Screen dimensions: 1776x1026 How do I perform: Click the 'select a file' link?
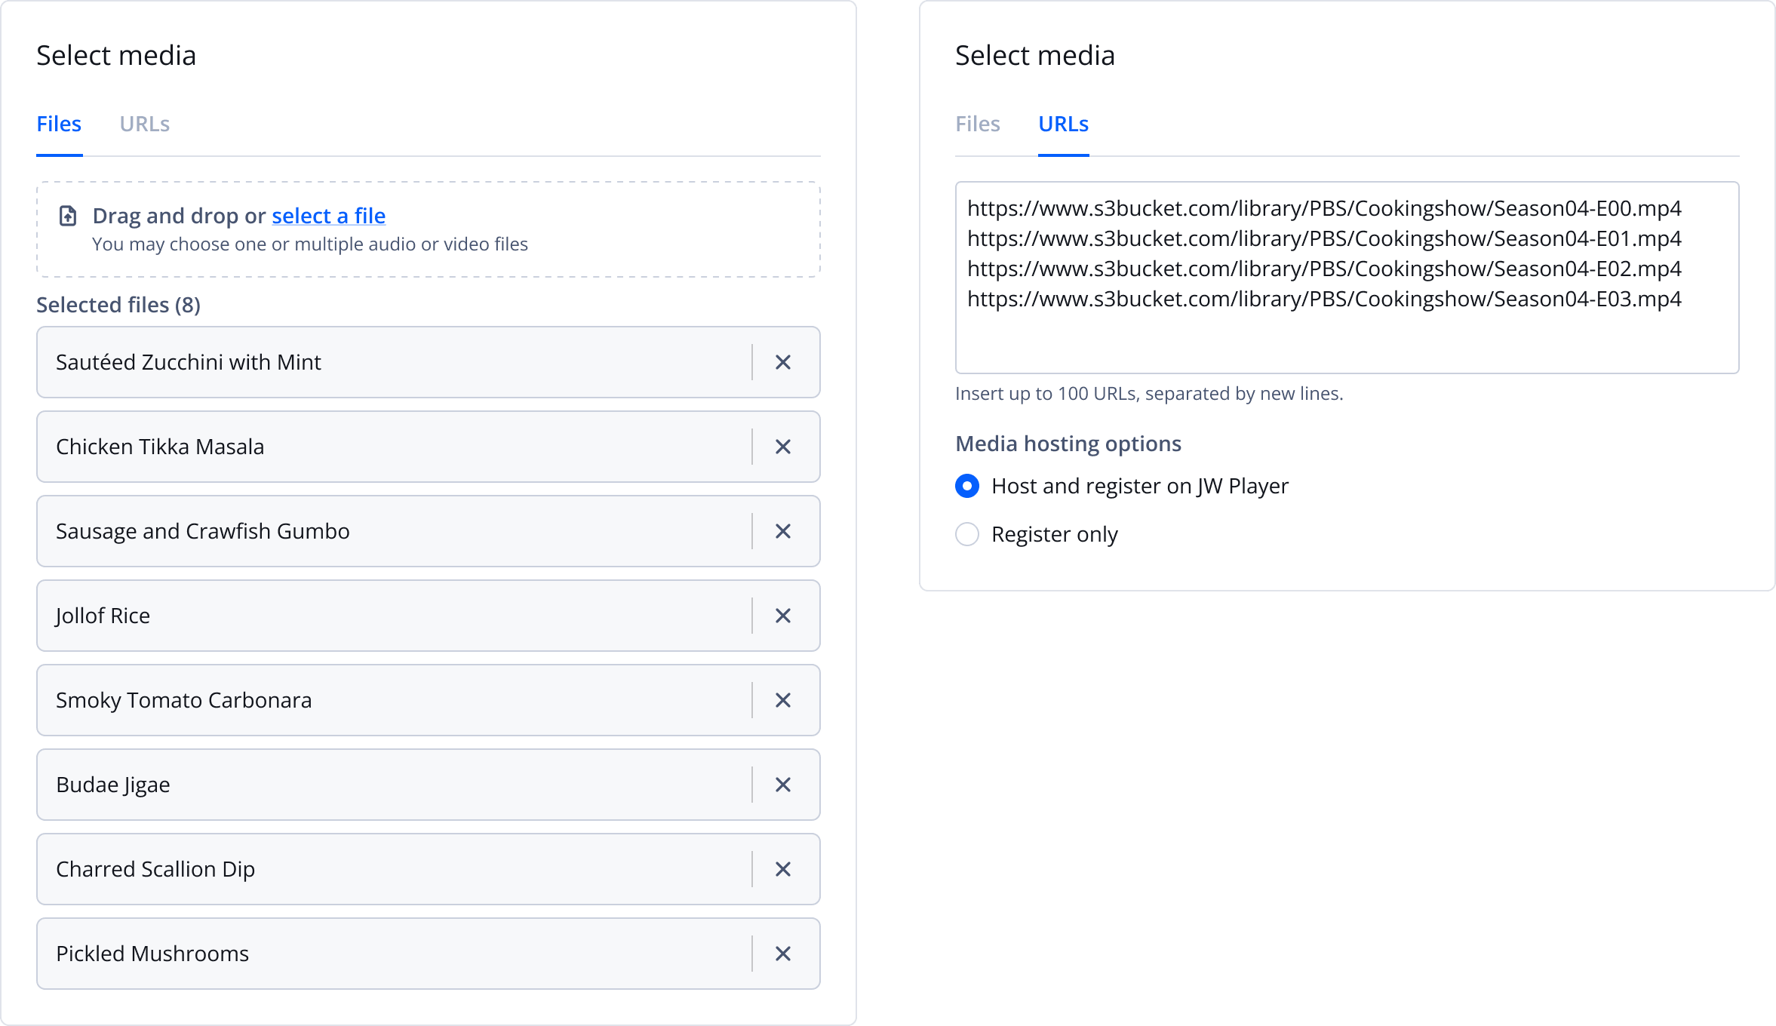coord(328,216)
